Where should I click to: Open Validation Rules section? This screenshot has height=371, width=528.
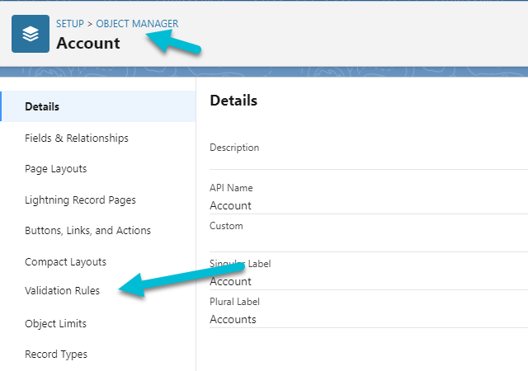[62, 290]
